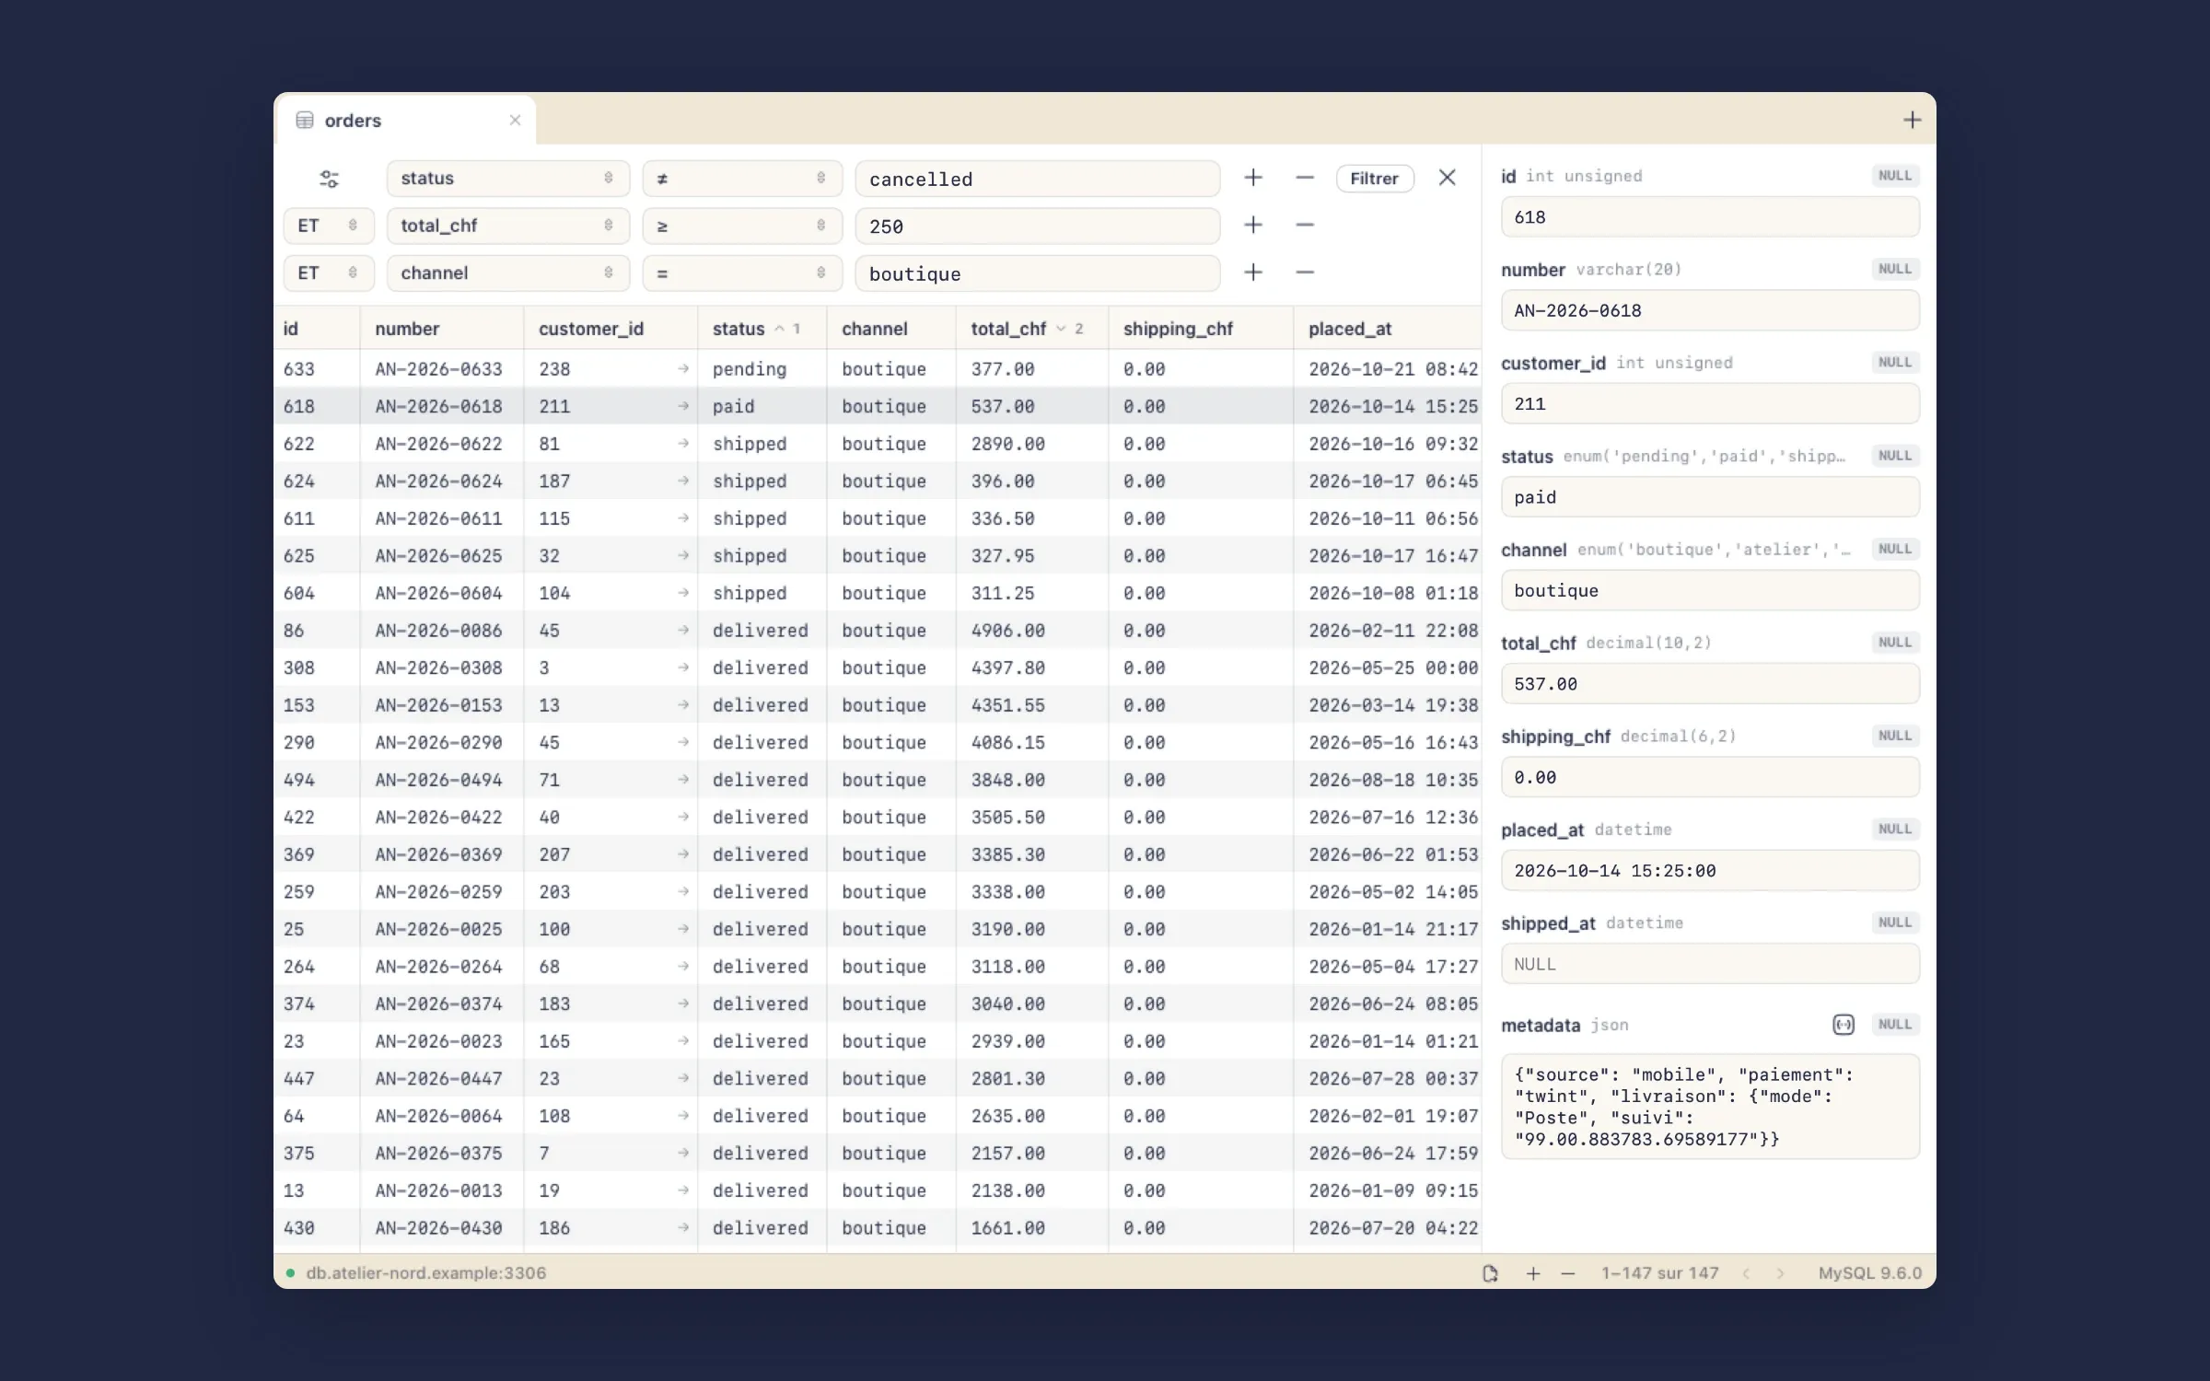Remove the status filter row

(x=1305, y=178)
